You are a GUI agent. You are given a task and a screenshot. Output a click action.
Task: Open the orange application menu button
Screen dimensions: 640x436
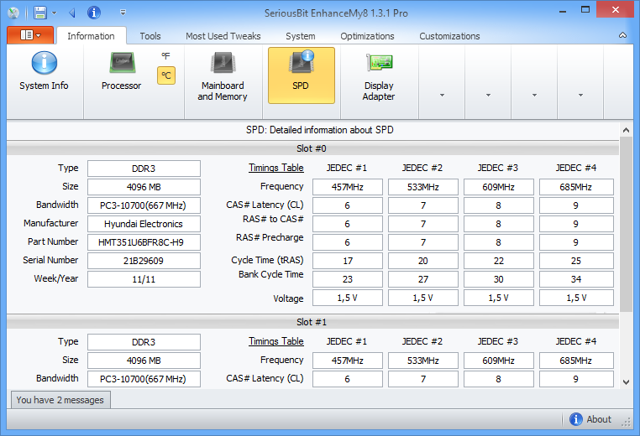(30, 35)
